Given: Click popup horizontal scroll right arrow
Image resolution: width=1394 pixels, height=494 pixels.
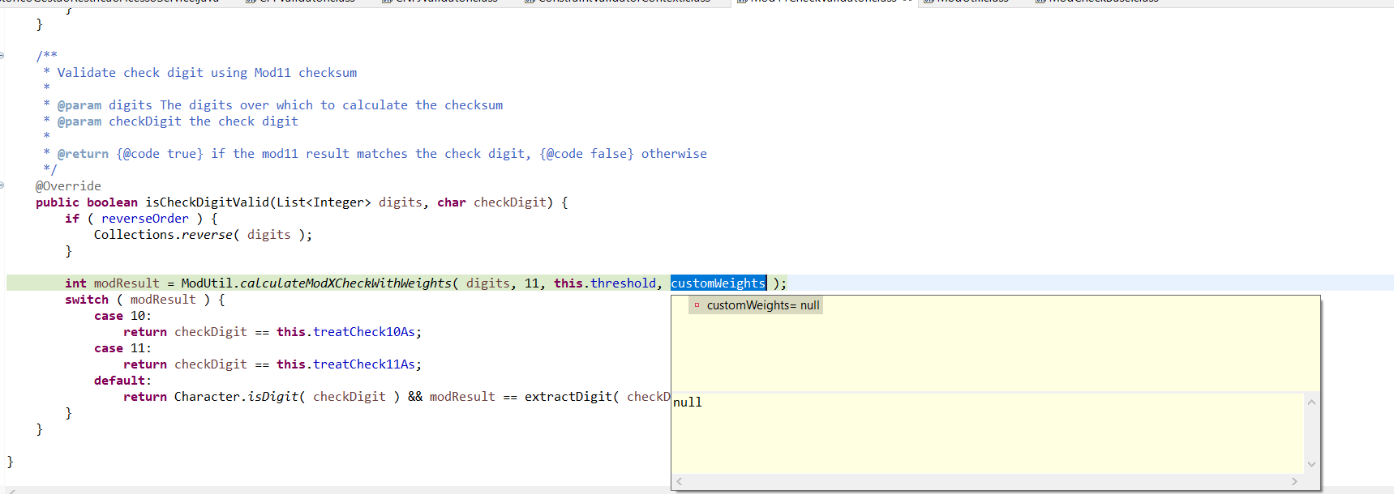Looking at the screenshot, I should 1294,481.
